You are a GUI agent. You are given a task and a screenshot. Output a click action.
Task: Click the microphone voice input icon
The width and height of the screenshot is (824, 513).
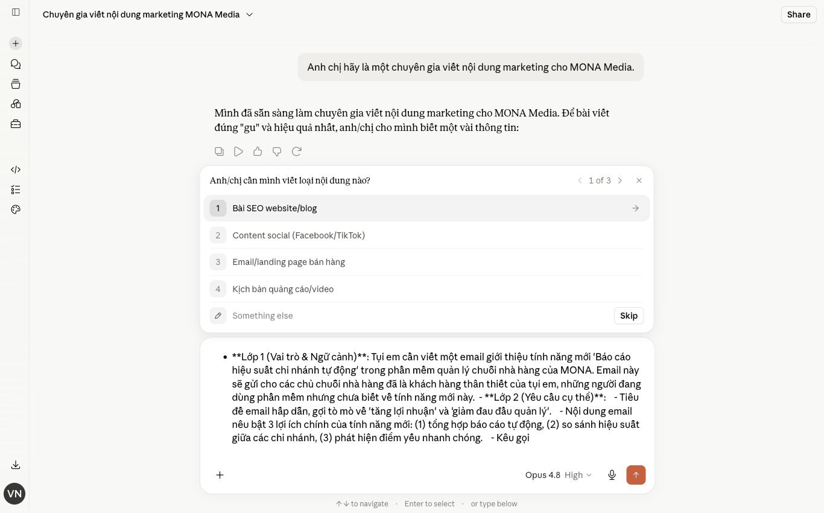click(612, 475)
